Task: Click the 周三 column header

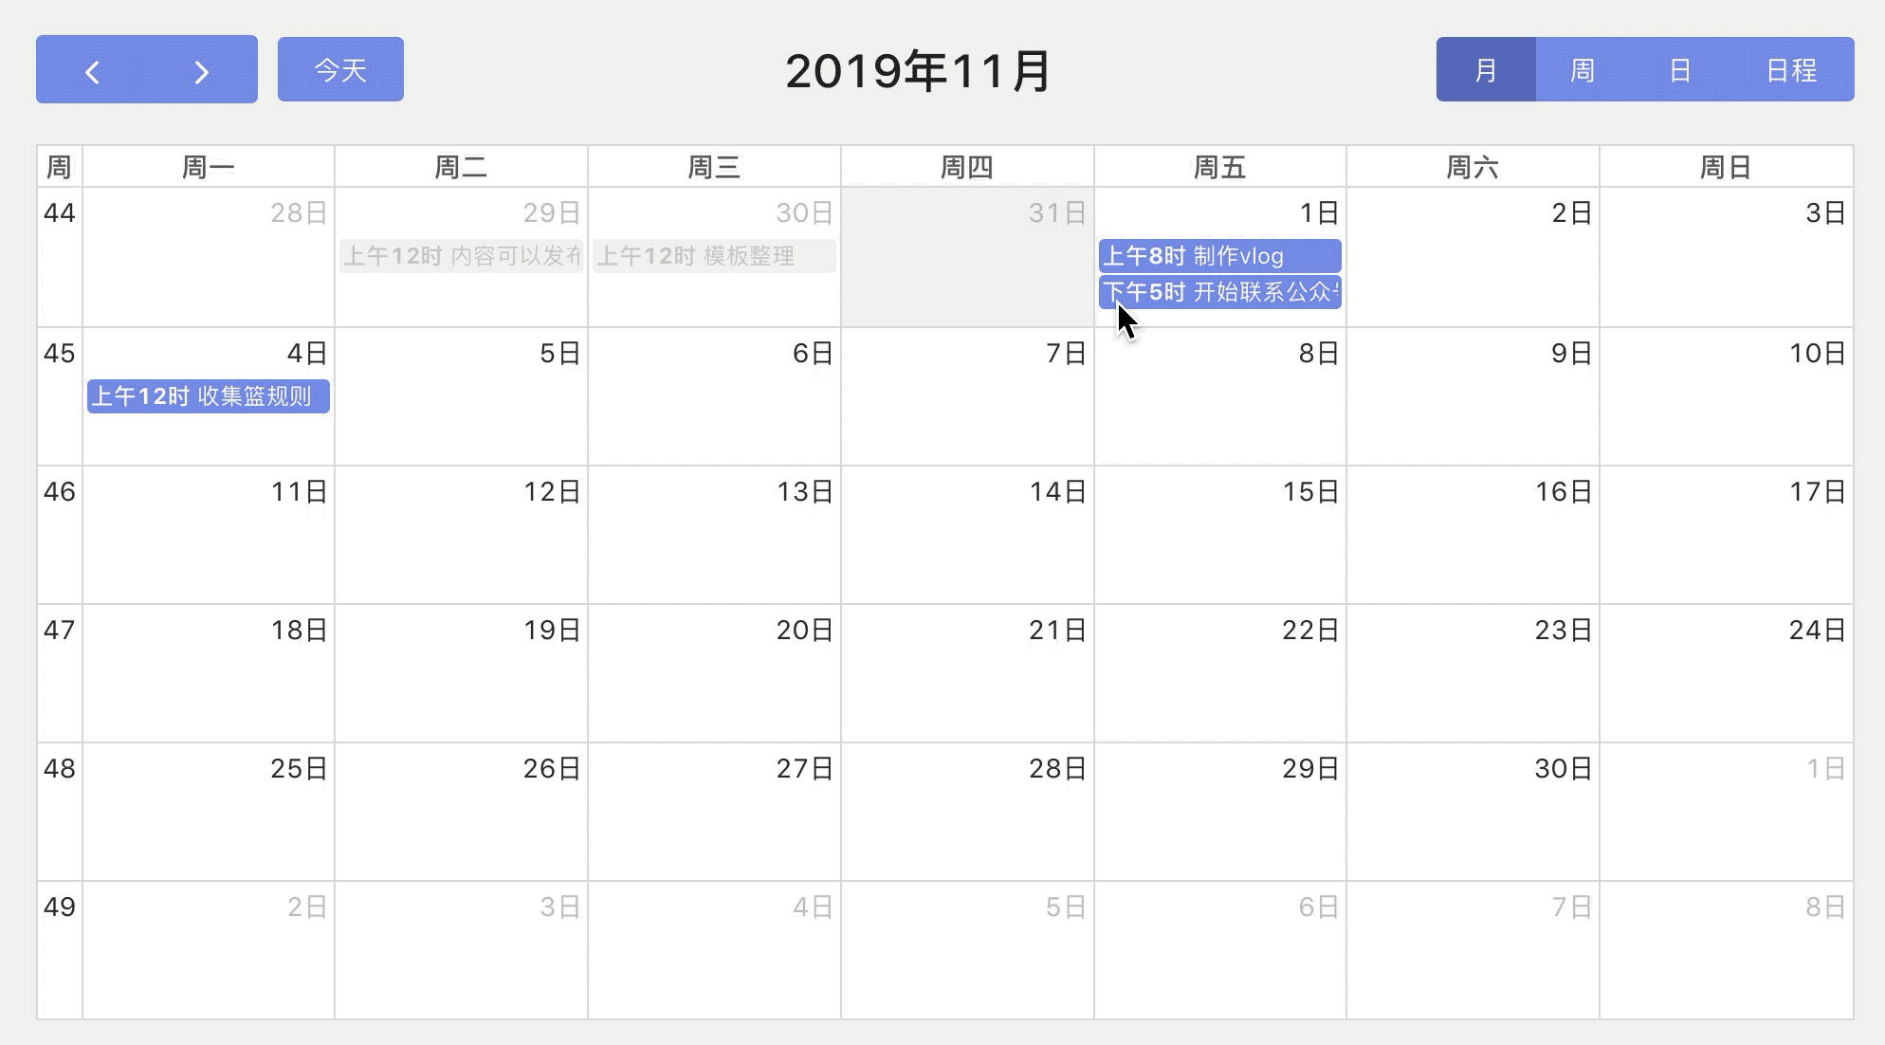Action: 714,168
